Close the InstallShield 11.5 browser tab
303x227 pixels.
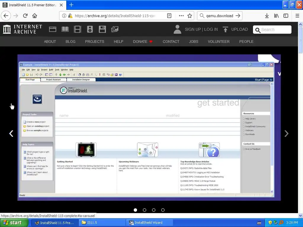coord(61,5)
